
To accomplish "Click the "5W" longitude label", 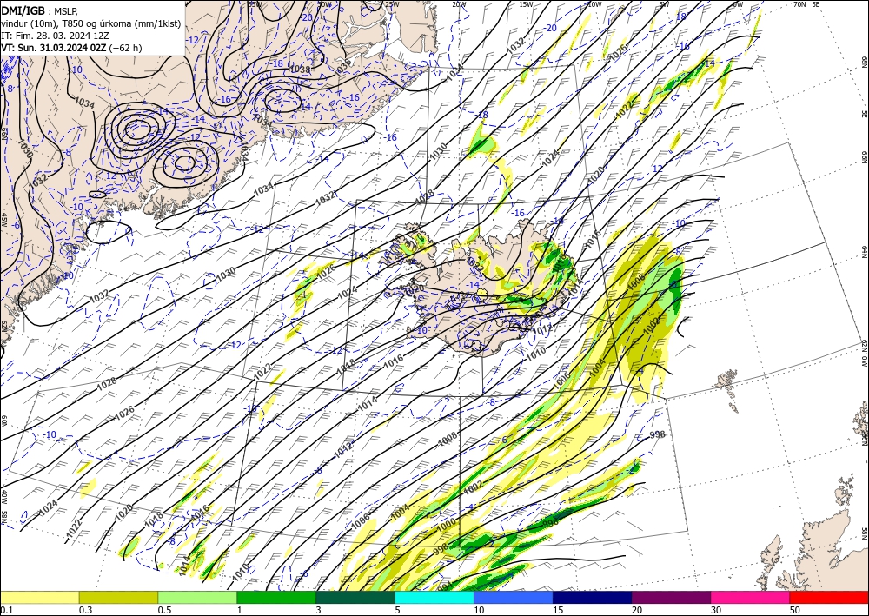I will [x=664, y=4].
